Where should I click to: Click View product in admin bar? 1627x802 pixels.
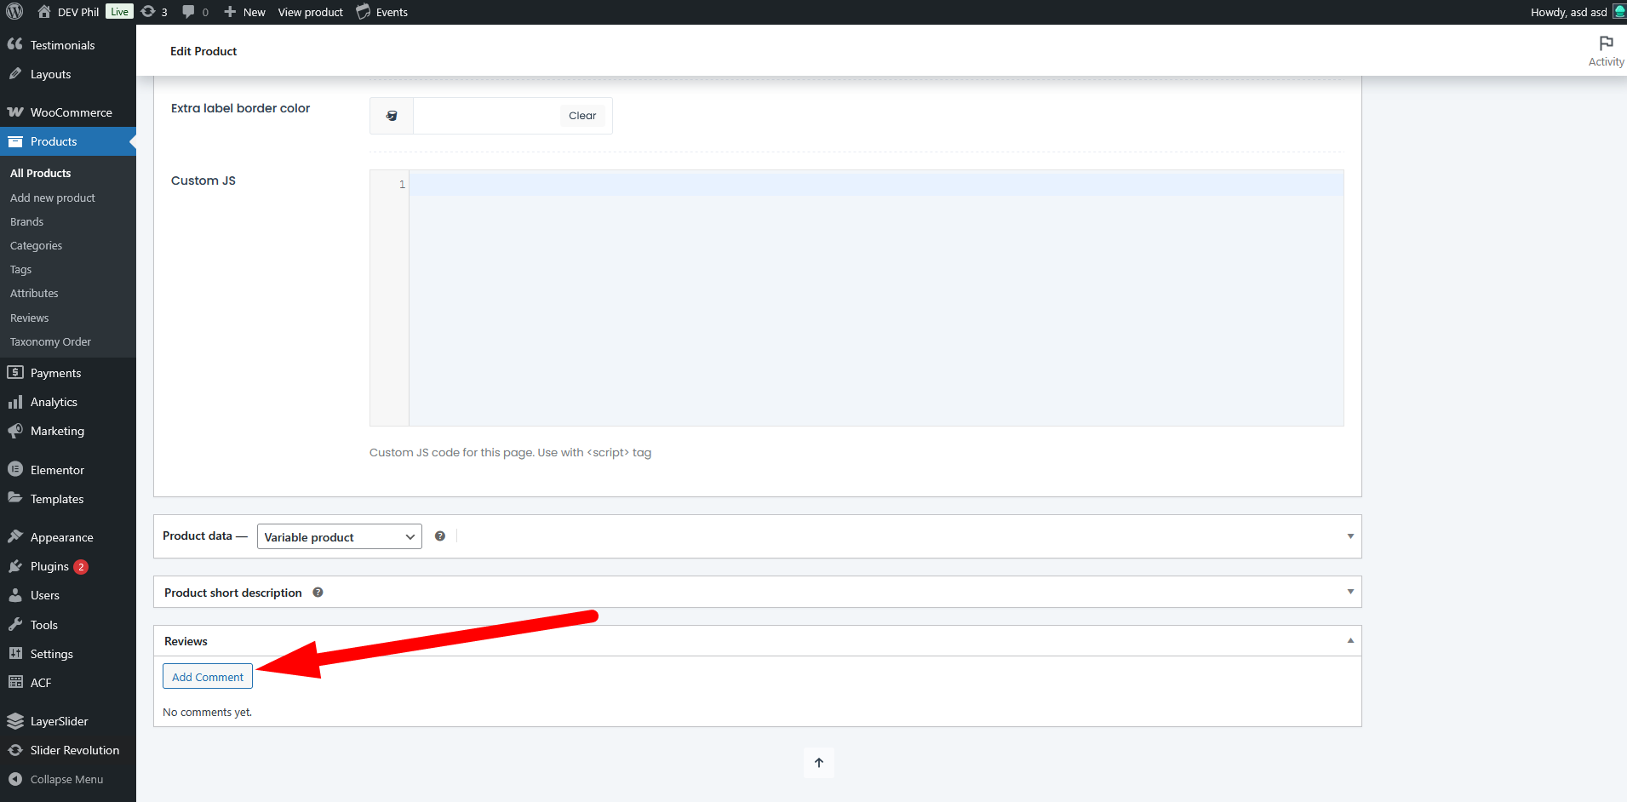click(310, 12)
